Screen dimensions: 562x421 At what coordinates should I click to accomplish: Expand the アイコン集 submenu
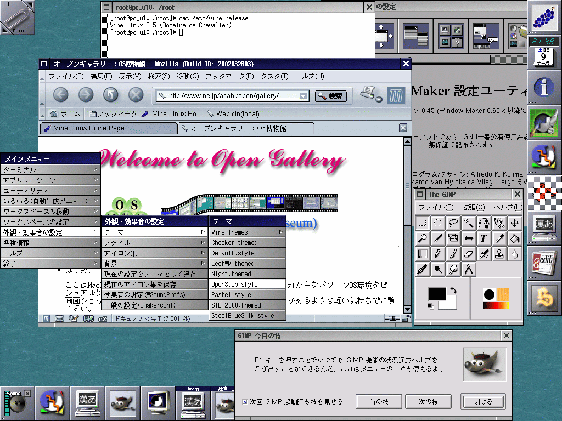click(x=155, y=253)
